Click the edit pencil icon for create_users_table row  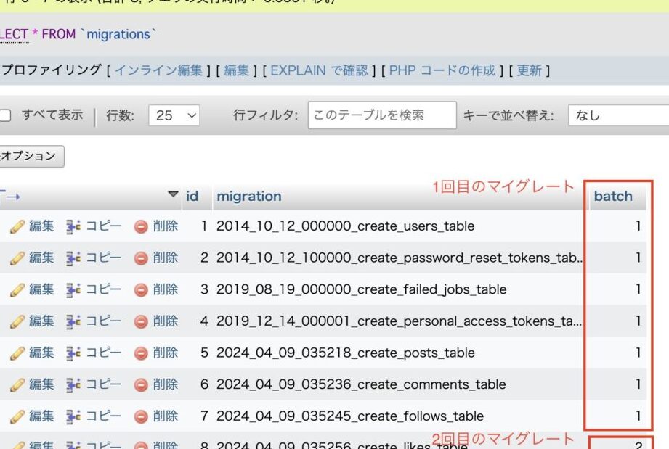coord(17,226)
